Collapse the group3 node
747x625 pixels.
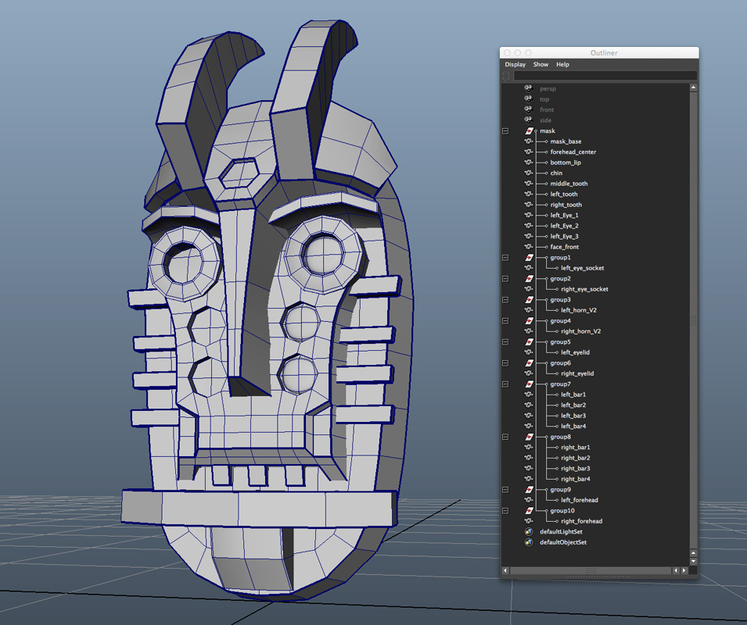click(x=505, y=300)
